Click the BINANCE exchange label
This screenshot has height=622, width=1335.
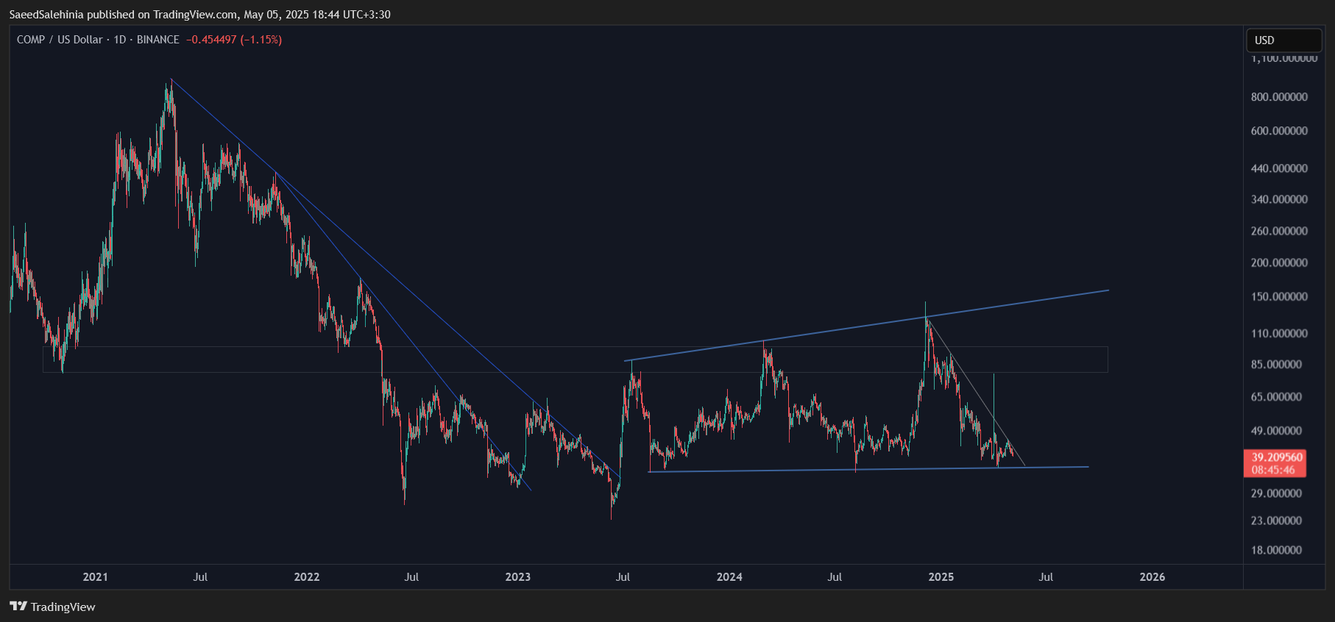[x=158, y=40]
